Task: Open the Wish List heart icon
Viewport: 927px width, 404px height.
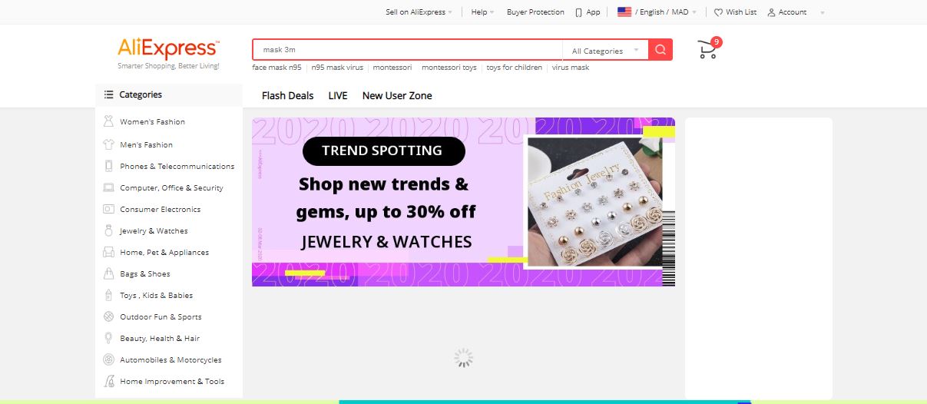Action: [718, 12]
